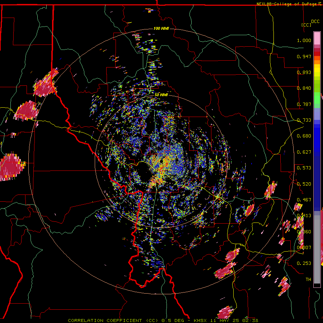Screen dimensions: 323x323
Task: Click the DCC label above the color scale
Action: [x=315, y=22]
